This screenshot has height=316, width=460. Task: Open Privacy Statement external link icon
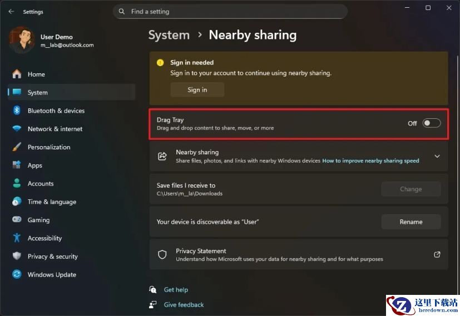coord(437,254)
